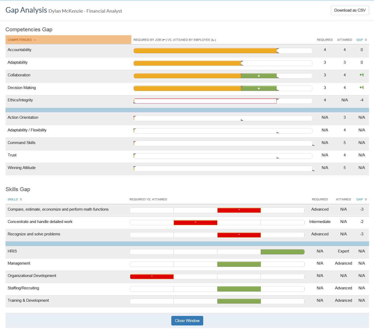Click the minus icon in Compare, estimate bar

(239, 210)
